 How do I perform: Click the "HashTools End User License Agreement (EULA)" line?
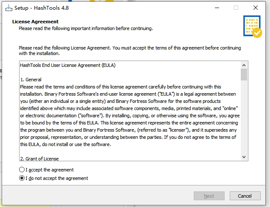(x=68, y=65)
